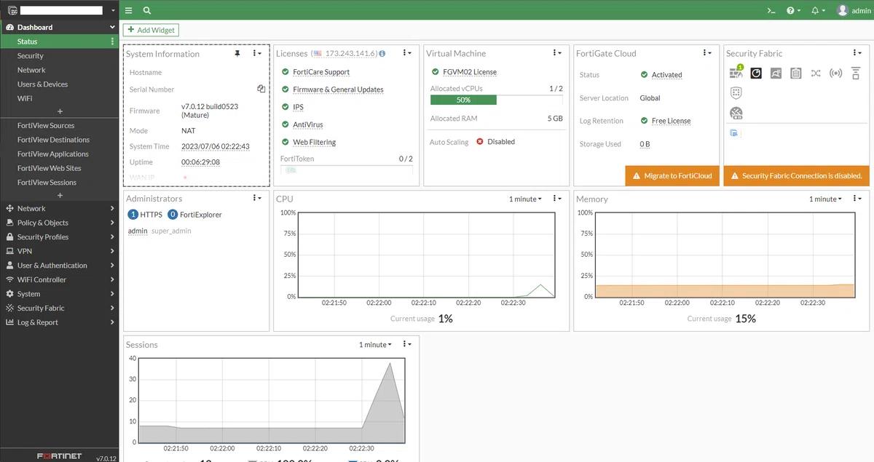Open CPU widget 1 minute timeframe dropdown
This screenshot has width=874, height=462.
click(525, 199)
